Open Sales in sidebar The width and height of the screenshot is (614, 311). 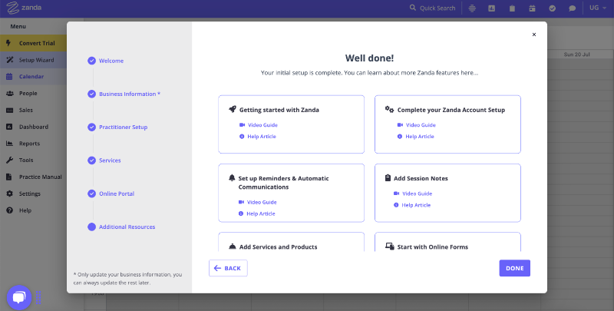click(33, 110)
